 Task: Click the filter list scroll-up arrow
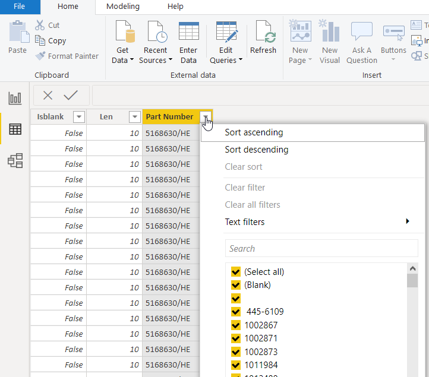click(x=412, y=268)
